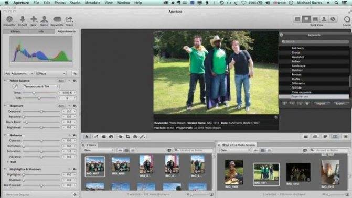Click the Keywords search field
The width and height of the screenshot is (352, 198).
point(315,42)
